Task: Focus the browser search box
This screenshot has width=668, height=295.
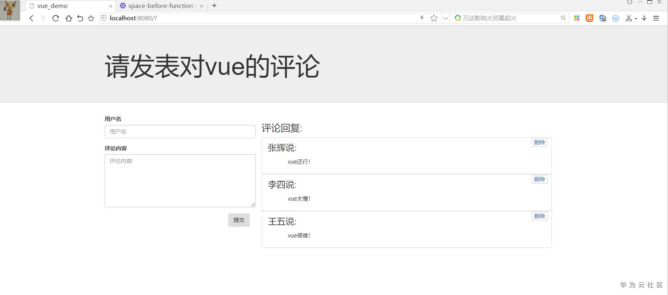Action: (511, 18)
